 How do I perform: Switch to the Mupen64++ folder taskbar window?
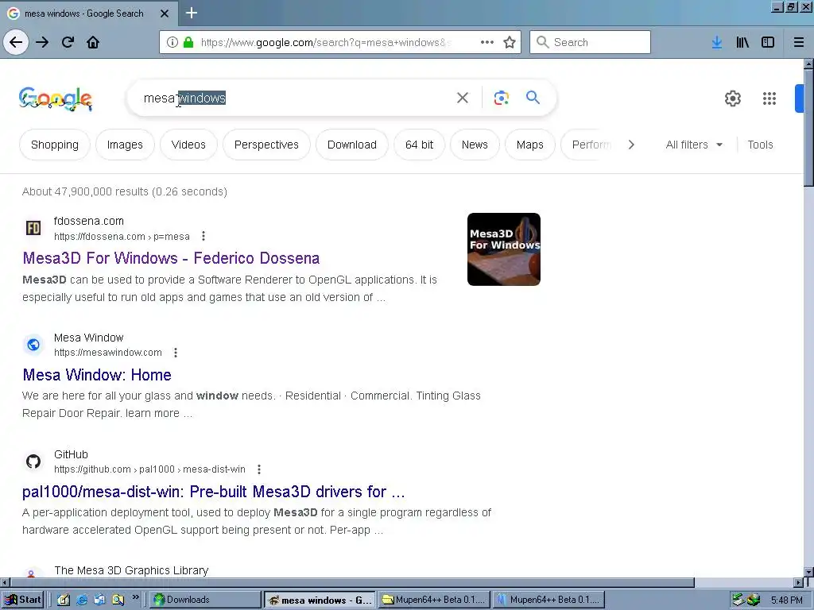click(434, 600)
